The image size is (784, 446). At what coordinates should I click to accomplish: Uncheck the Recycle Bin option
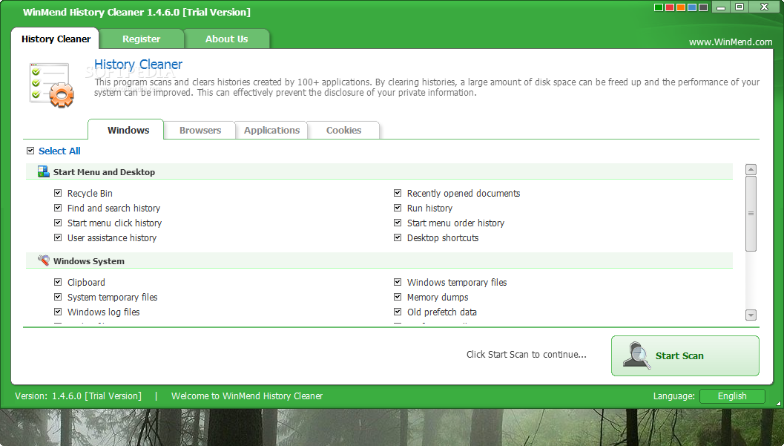point(58,193)
